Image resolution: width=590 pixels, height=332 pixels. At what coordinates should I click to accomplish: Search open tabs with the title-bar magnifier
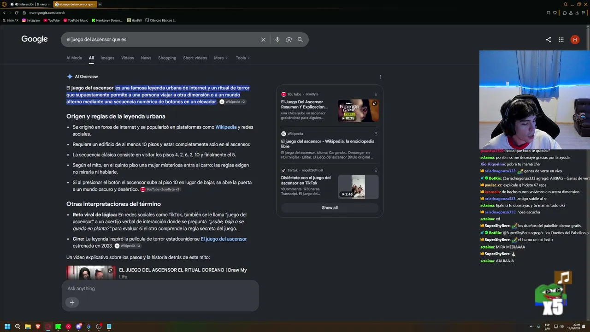(x=566, y=4)
